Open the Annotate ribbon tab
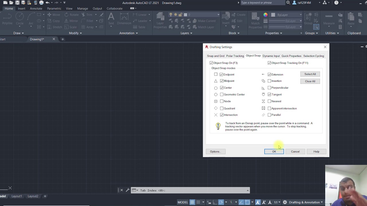 [36, 9]
